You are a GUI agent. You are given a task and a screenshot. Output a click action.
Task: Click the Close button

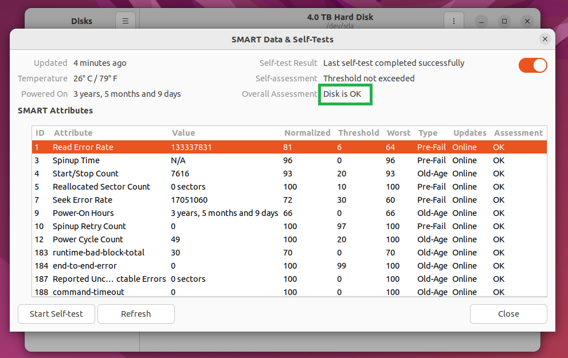[508, 314]
